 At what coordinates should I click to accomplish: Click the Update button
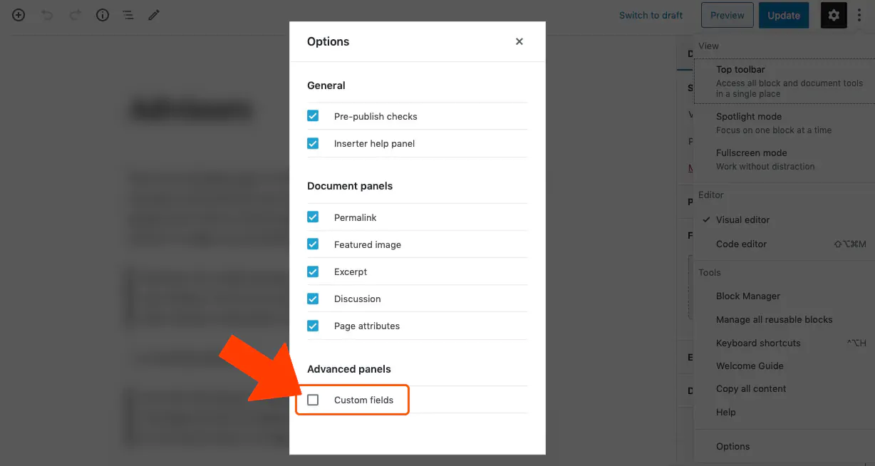pyautogui.click(x=784, y=15)
